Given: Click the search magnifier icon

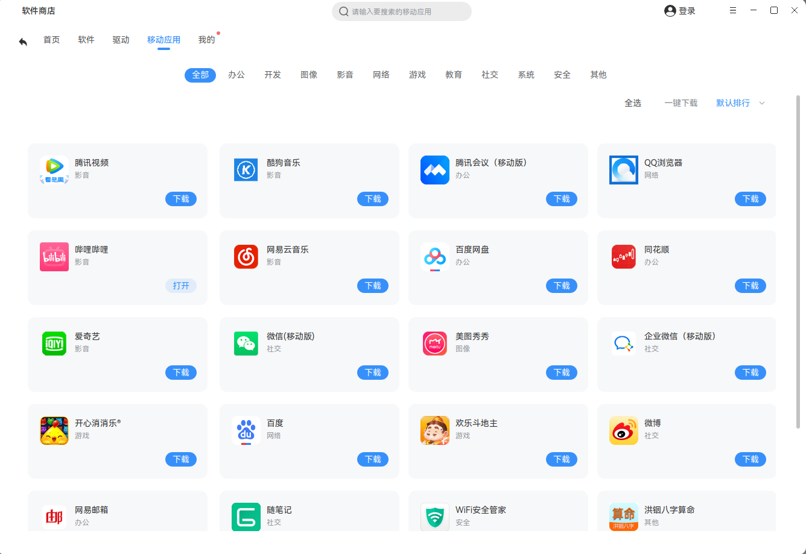Looking at the screenshot, I should (343, 11).
